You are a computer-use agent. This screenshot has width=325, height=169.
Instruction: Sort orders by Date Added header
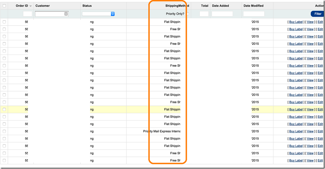(220, 6)
